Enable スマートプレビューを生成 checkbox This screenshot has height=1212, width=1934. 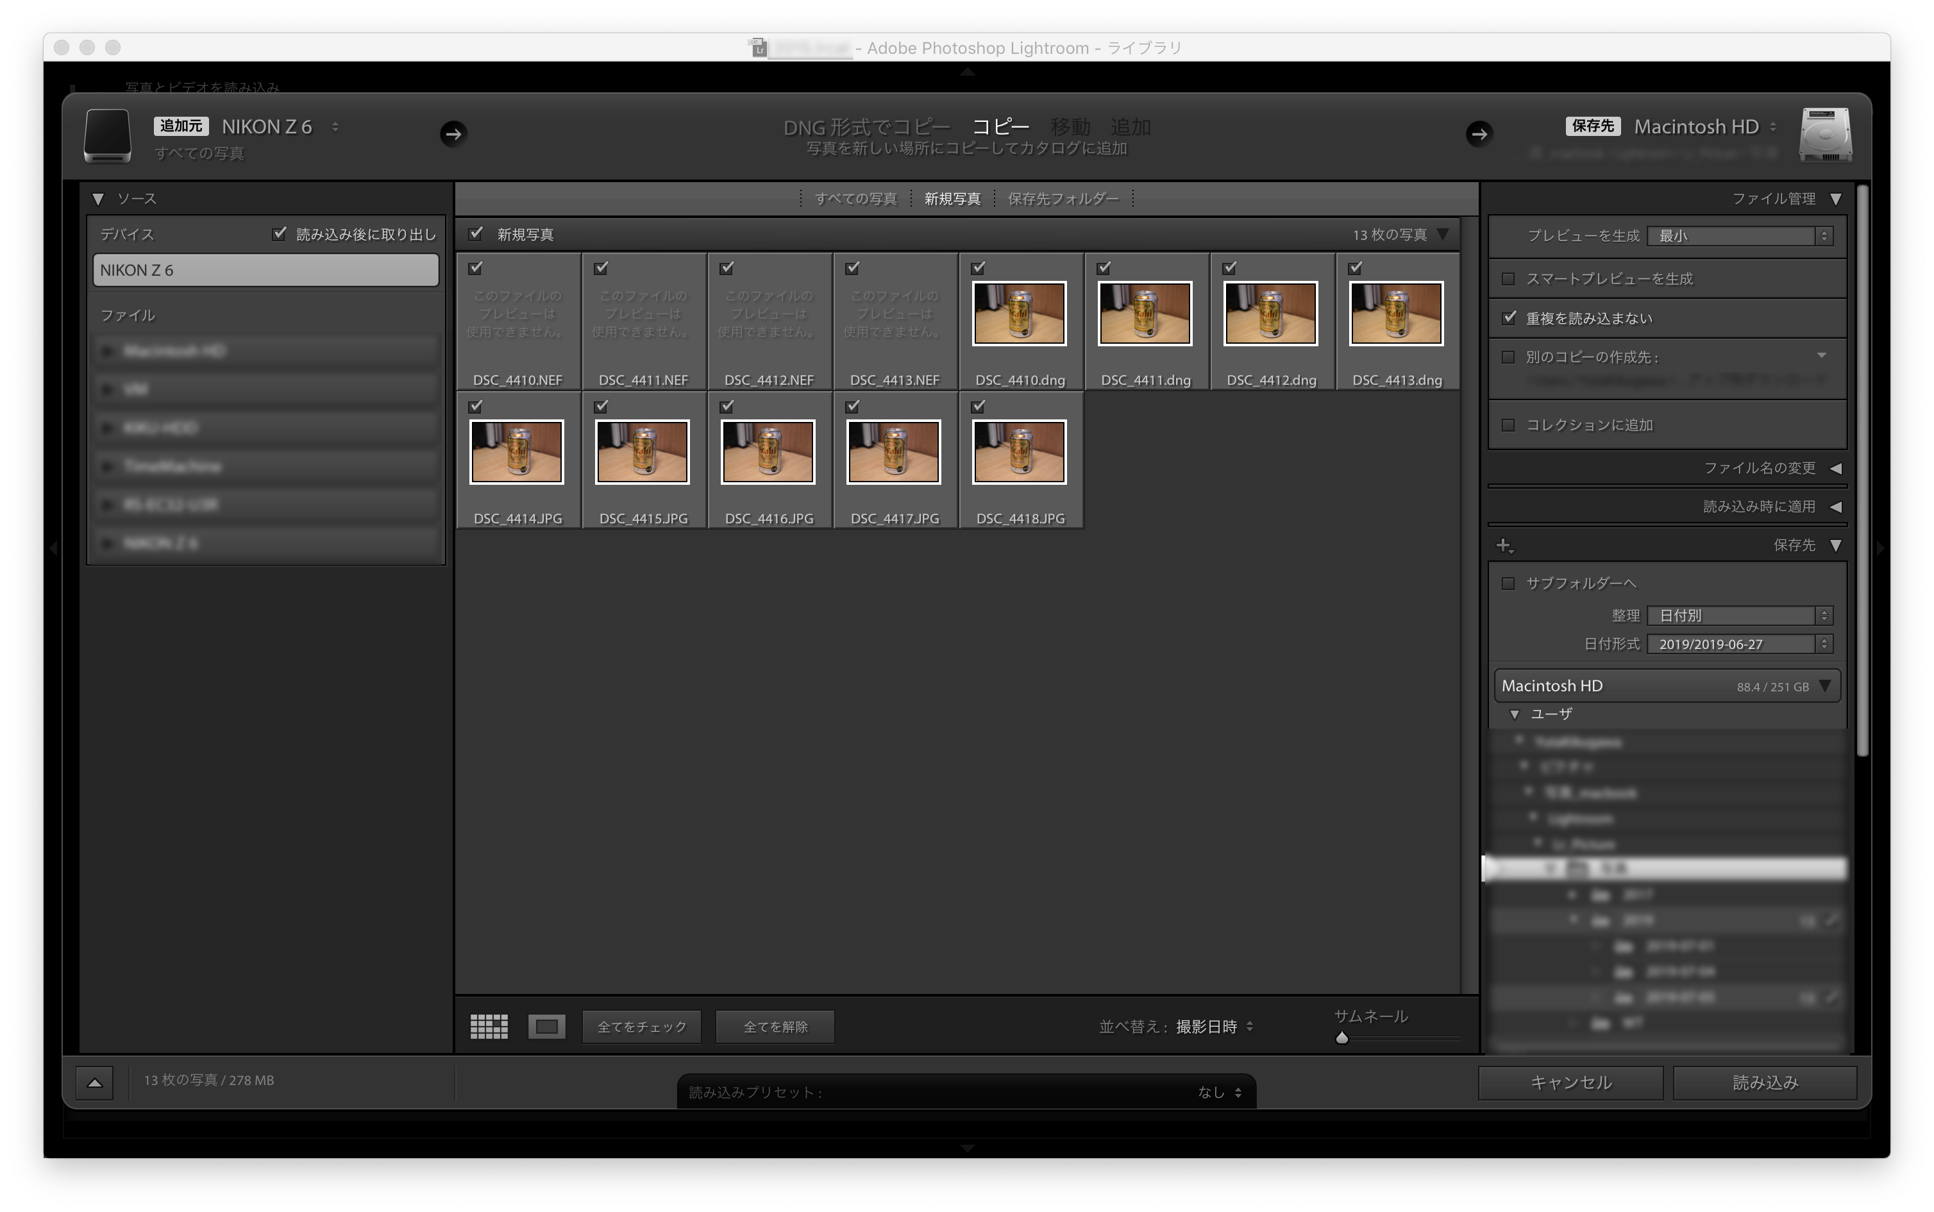pyautogui.click(x=1508, y=279)
